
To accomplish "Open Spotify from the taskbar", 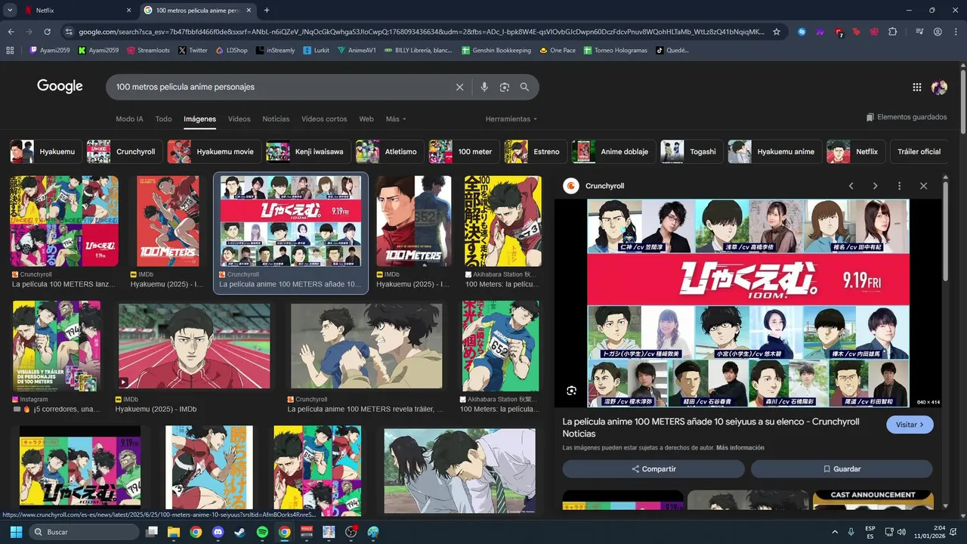I will click(x=262, y=532).
